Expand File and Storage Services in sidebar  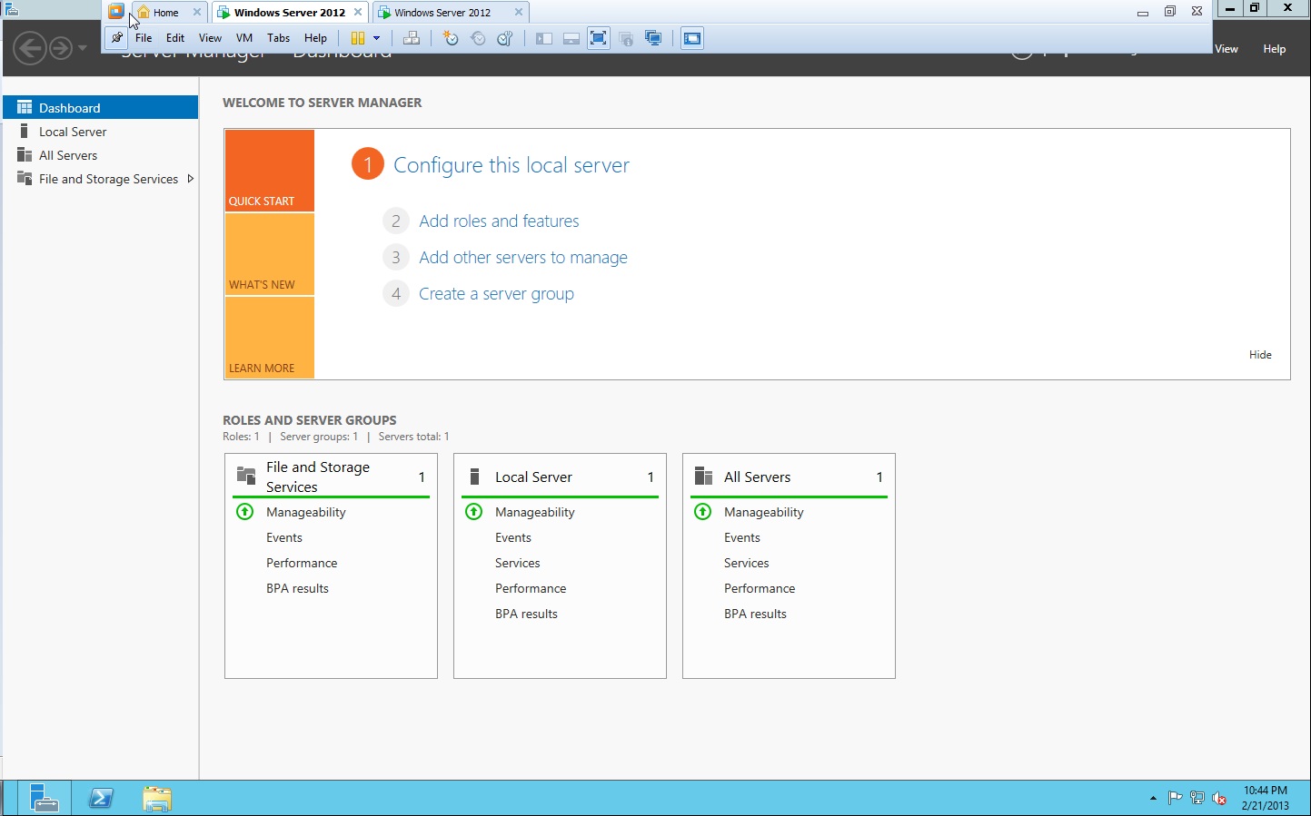point(190,179)
